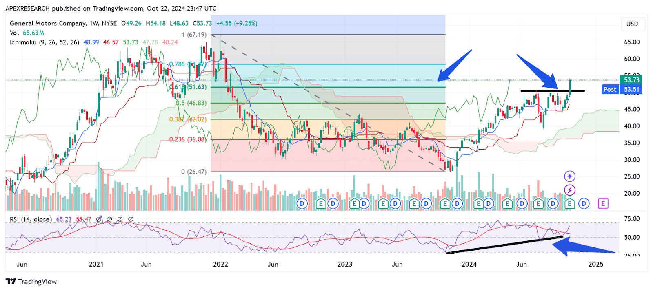Click the Fibonacci 0.236 (36.08) label
Image resolution: width=653 pixels, height=291 pixels.
click(x=188, y=139)
